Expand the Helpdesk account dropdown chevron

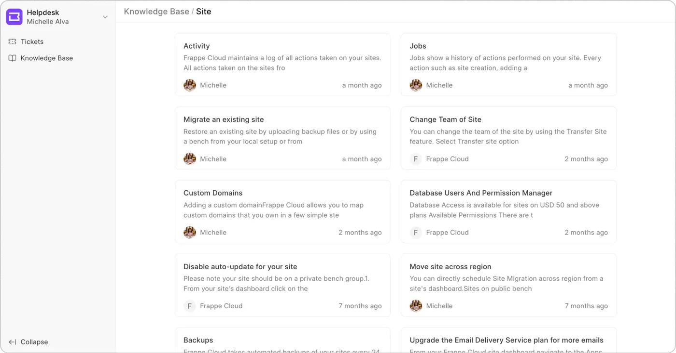click(105, 17)
